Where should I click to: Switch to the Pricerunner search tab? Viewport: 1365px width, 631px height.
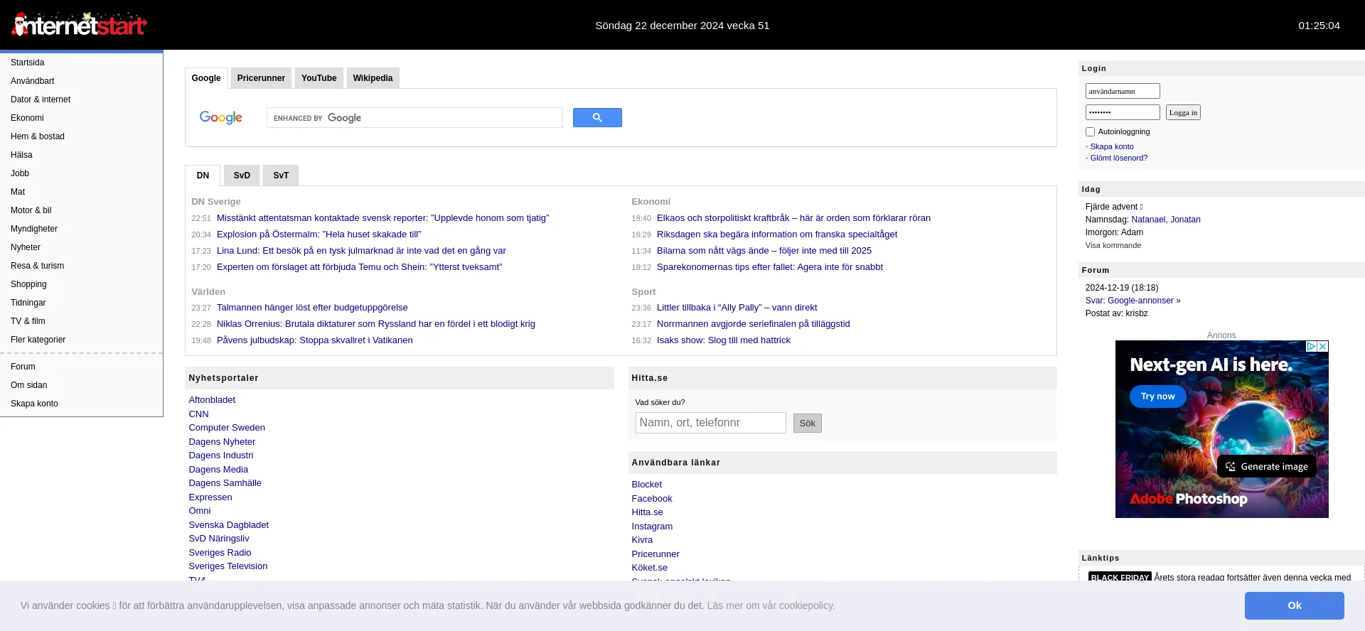261,78
